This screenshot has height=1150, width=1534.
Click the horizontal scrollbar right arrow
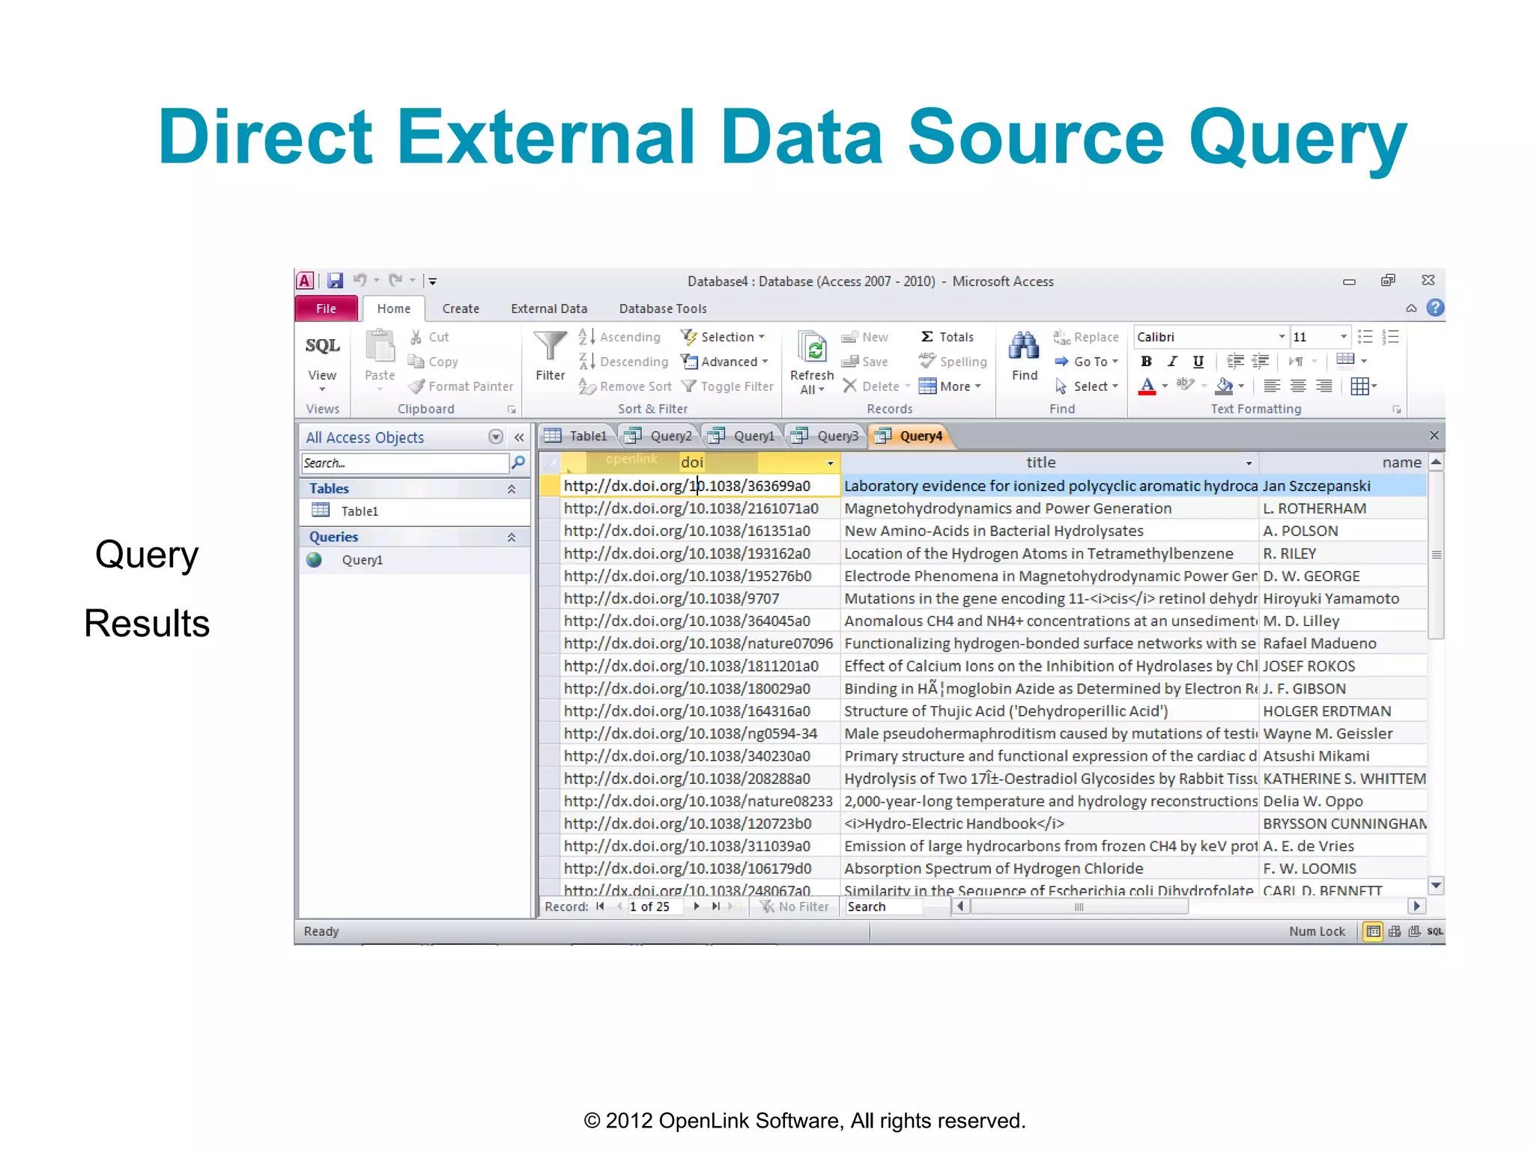pyautogui.click(x=1416, y=907)
